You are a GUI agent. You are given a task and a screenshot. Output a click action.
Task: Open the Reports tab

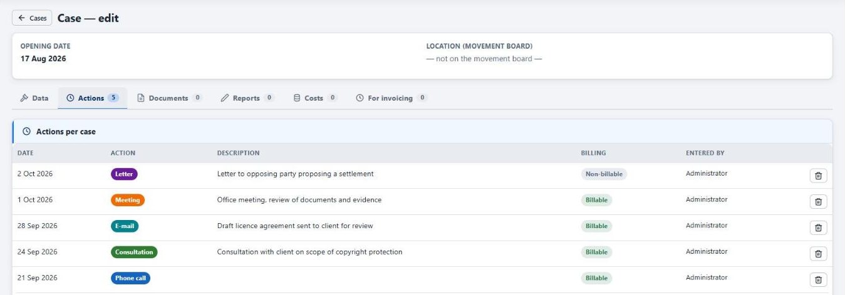point(247,98)
